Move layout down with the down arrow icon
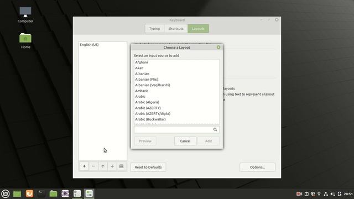 [x=112, y=166]
